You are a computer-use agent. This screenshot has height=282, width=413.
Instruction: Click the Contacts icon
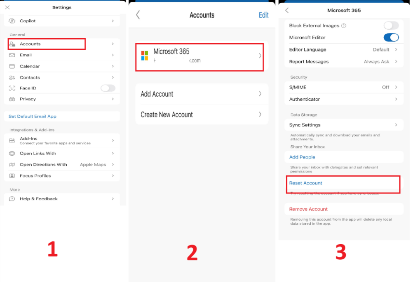pyautogui.click(x=12, y=77)
